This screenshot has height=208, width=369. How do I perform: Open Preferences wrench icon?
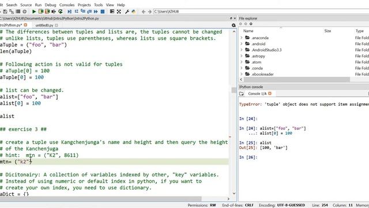[x=127, y=12]
